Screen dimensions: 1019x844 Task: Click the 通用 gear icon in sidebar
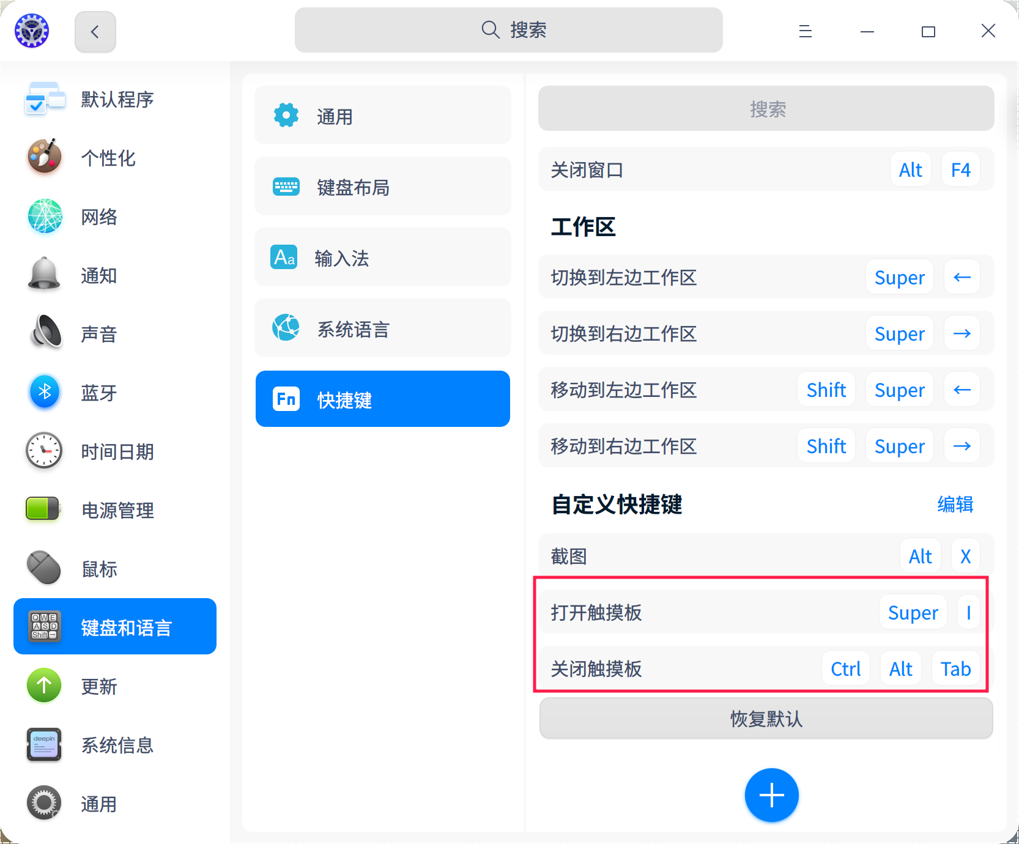[x=45, y=803]
